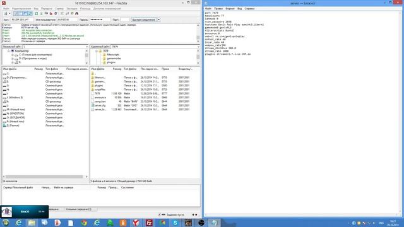
Task: Click the host address input field
Action: click(22, 20)
